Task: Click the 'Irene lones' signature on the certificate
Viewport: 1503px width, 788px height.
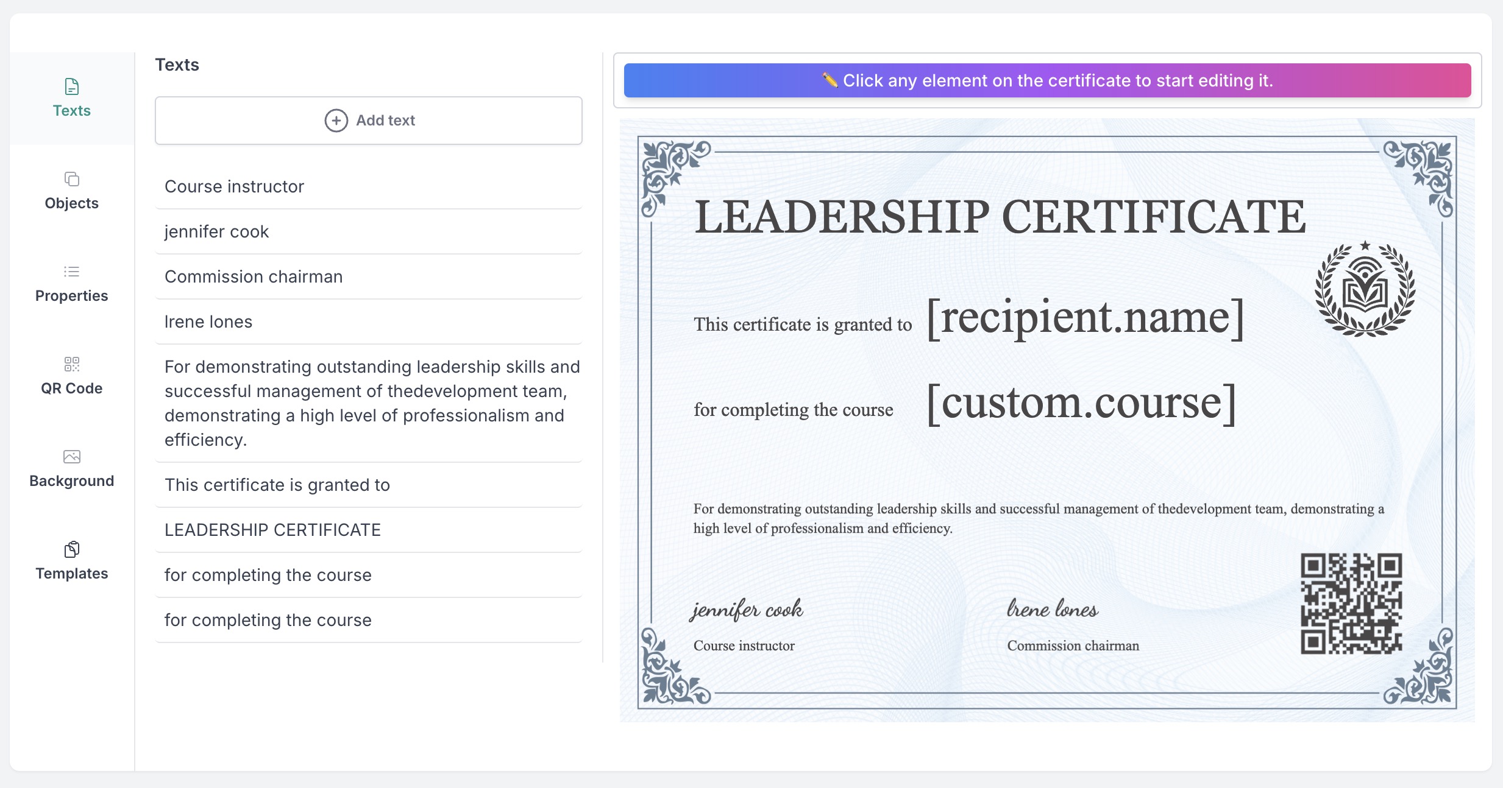Action: (x=1052, y=609)
